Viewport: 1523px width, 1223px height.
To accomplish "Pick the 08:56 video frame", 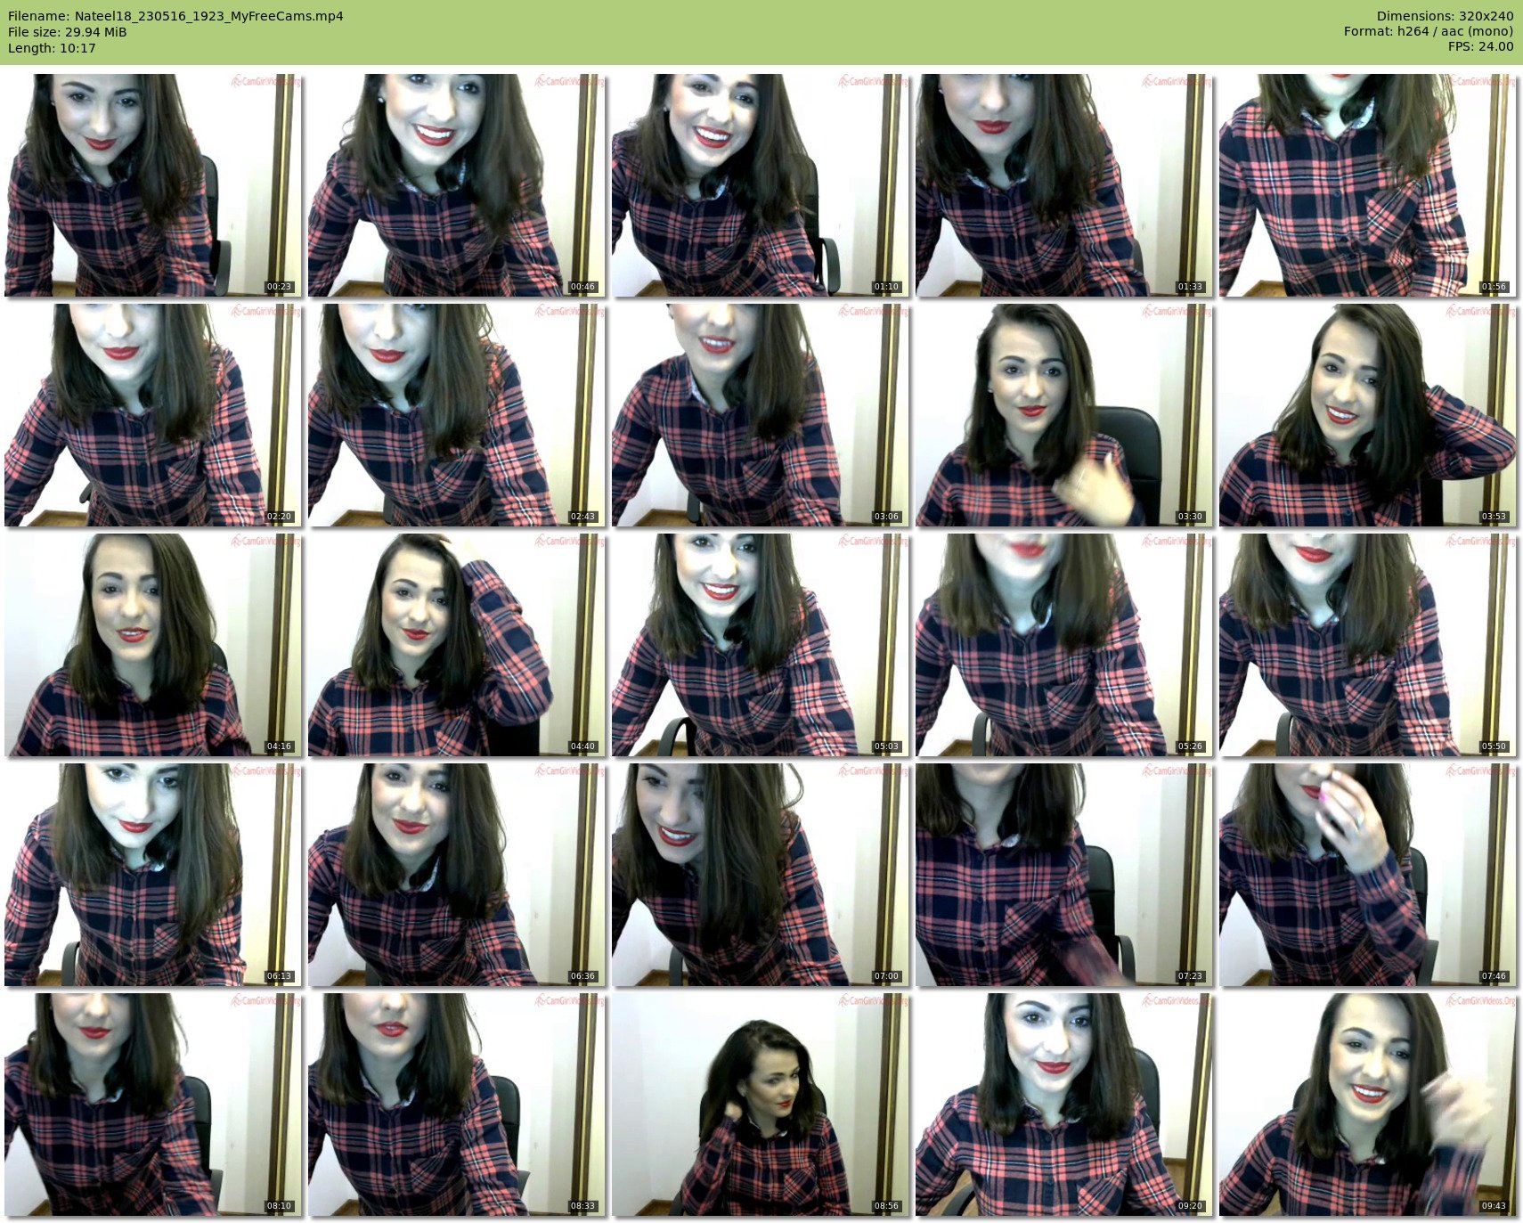I will coord(761,1105).
